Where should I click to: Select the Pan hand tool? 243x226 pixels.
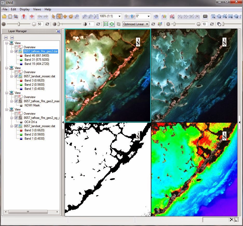59,16
